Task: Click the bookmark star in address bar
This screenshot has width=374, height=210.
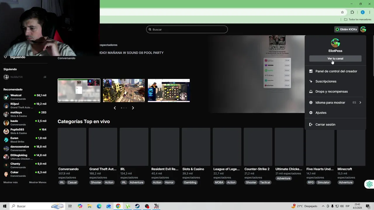Action: point(342,12)
